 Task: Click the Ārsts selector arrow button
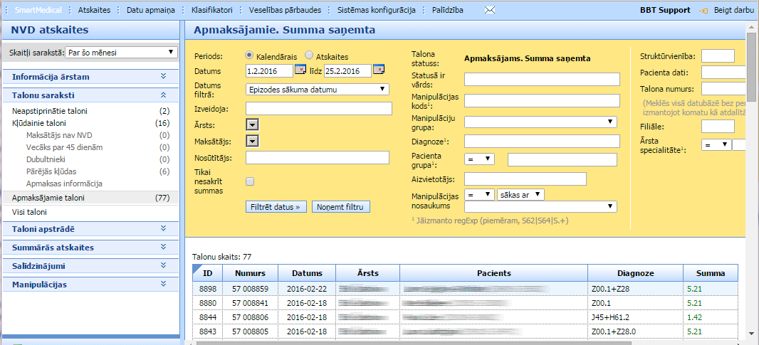pyautogui.click(x=251, y=124)
